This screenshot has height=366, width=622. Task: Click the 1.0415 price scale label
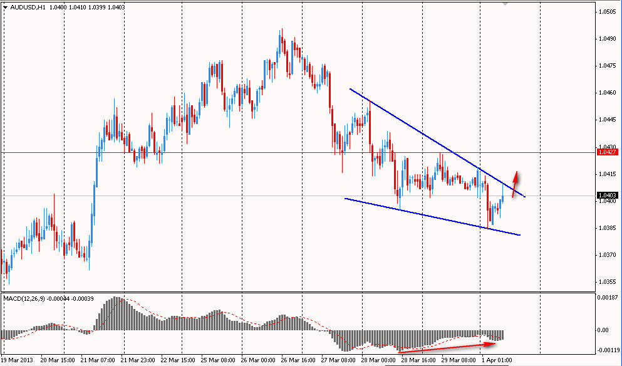tap(608, 174)
